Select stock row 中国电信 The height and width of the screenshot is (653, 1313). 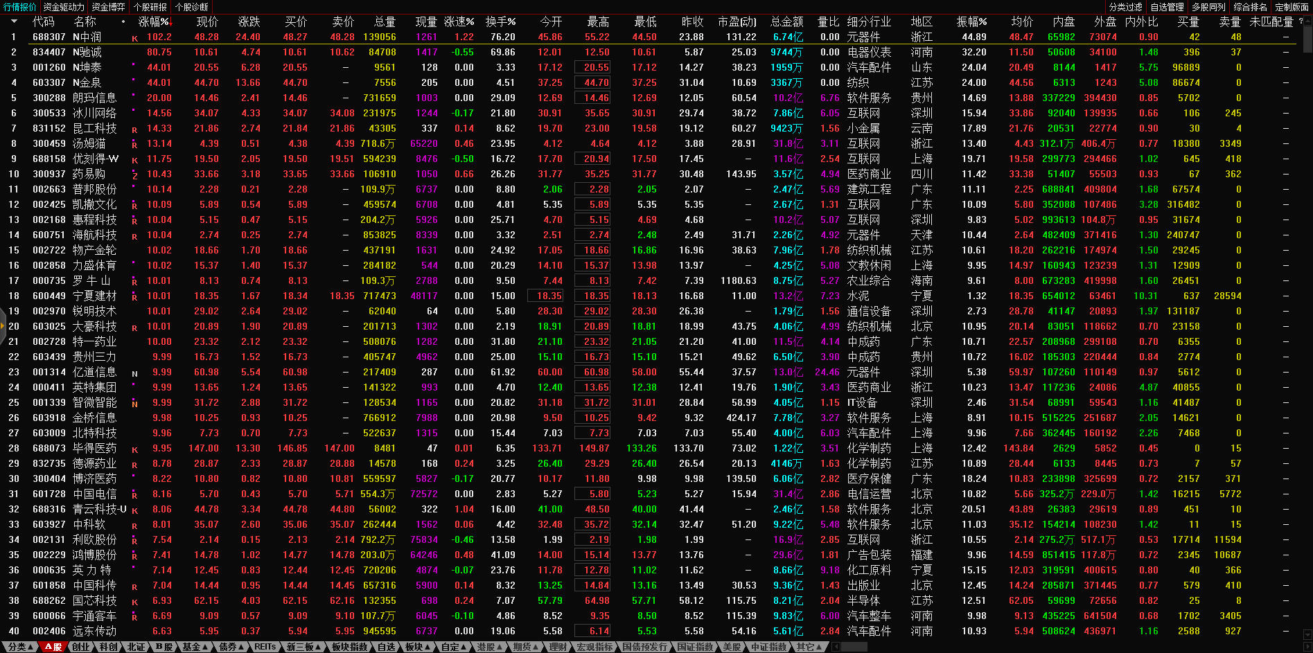tap(95, 494)
